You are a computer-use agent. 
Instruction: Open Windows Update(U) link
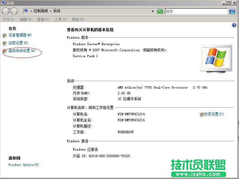coord(24,165)
